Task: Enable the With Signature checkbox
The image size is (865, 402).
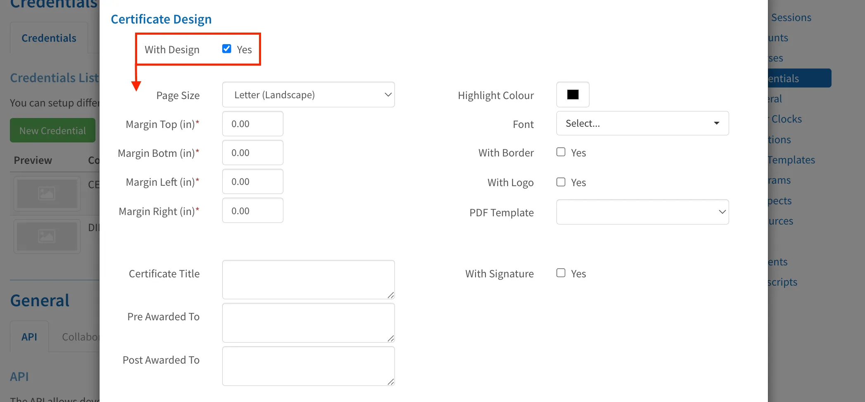Action: pos(561,273)
